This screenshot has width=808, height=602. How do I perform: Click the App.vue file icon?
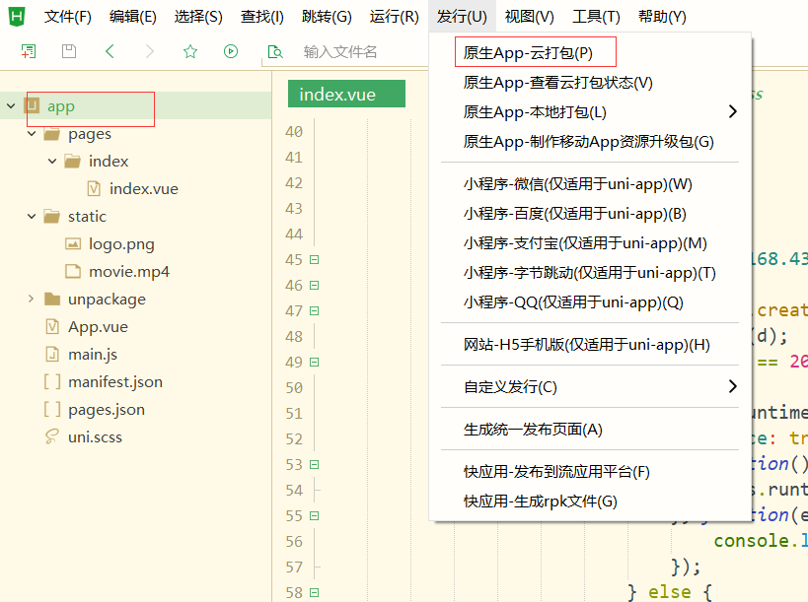[x=52, y=327]
